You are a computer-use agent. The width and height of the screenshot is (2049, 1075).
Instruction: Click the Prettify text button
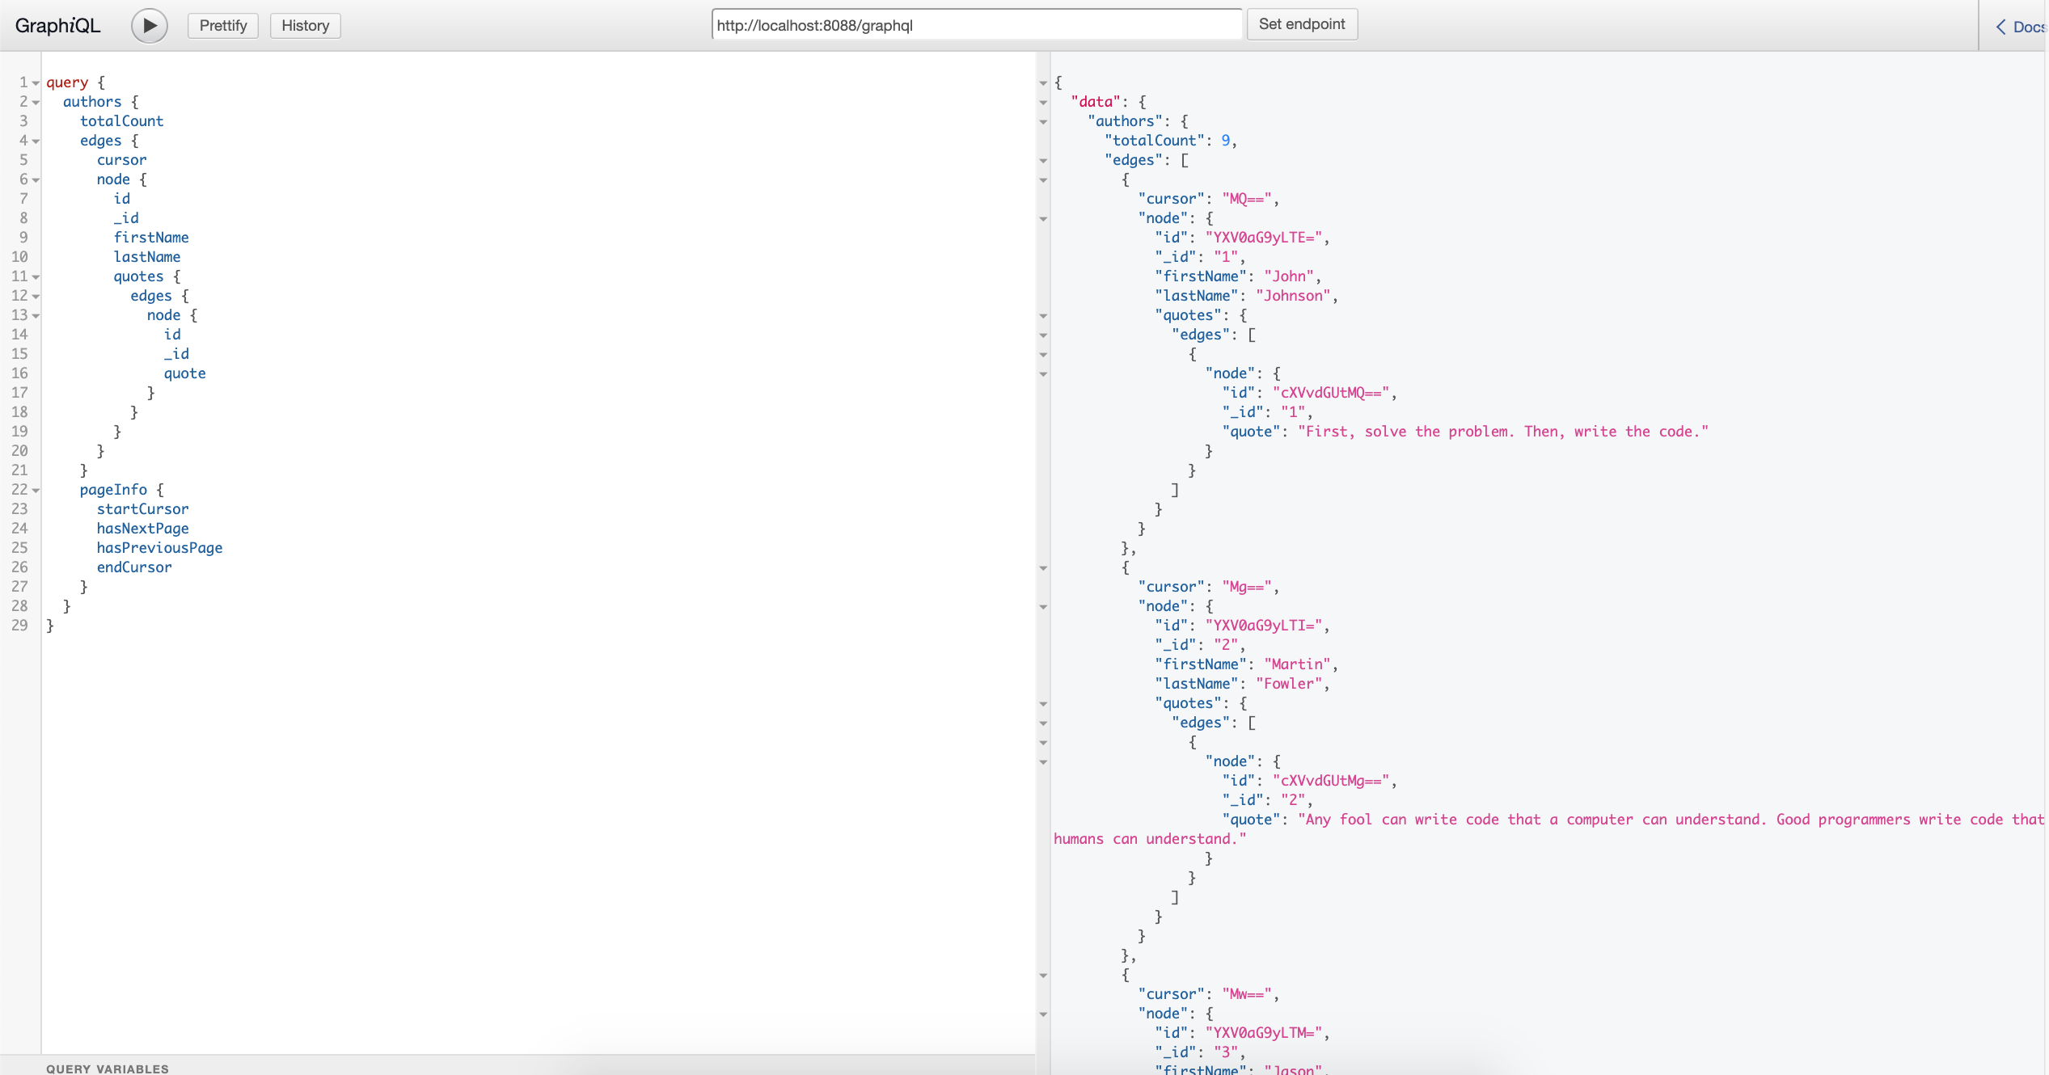tap(221, 23)
